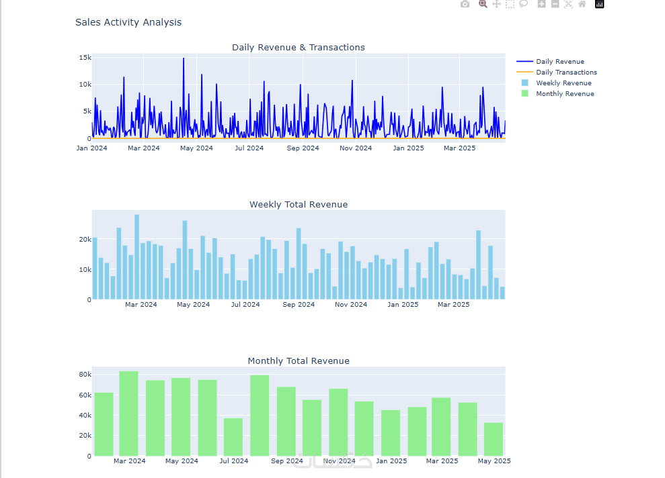Click the last monthly bar for May 2025

point(494,439)
